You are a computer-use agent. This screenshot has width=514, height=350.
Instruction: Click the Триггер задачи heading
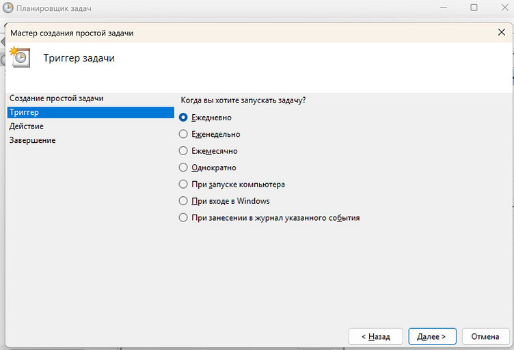(x=79, y=58)
